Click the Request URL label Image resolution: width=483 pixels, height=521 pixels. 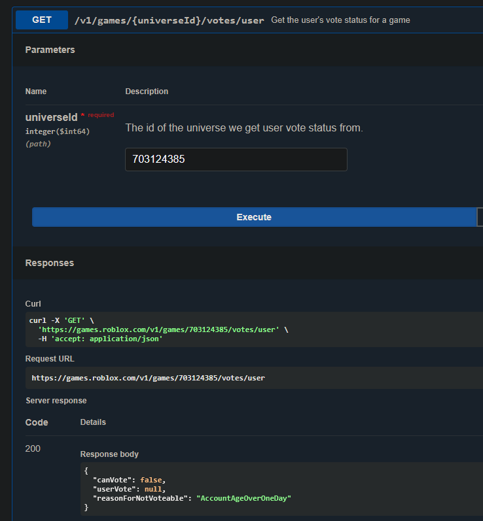50,359
